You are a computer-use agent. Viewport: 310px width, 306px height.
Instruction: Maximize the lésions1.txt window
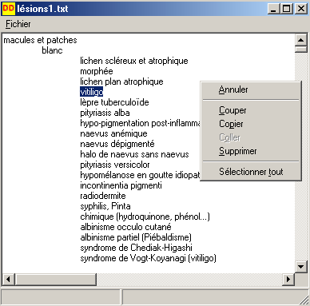point(287,9)
